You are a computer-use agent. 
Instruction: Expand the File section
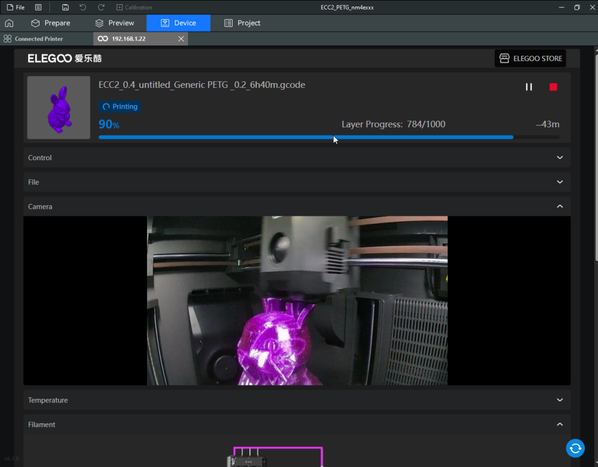coord(297,182)
